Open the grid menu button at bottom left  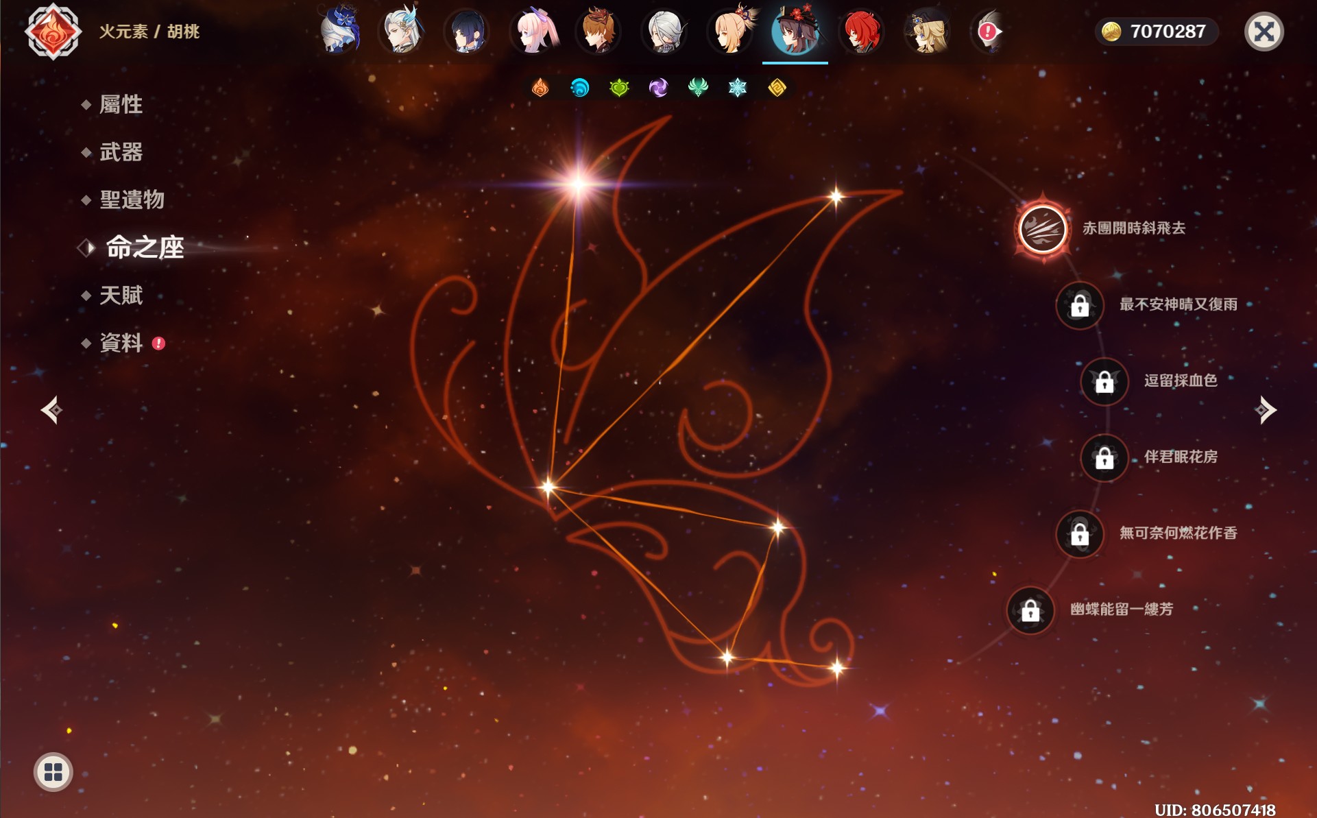click(x=53, y=772)
